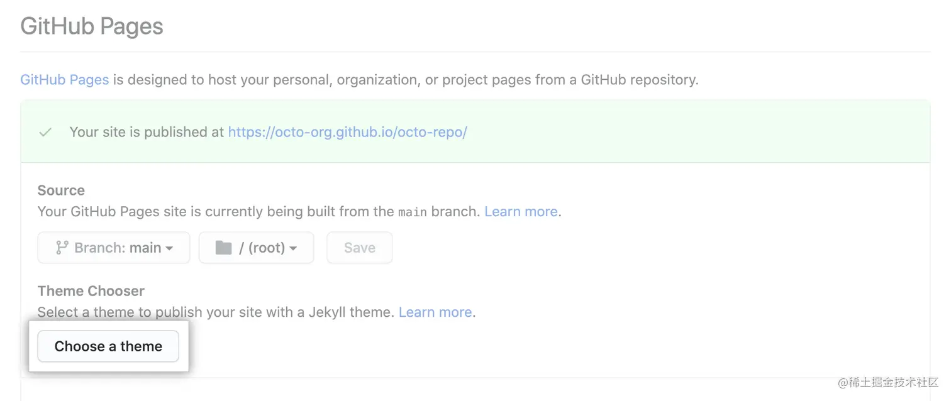Click the Save button
This screenshot has height=401, width=951.
click(359, 247)
